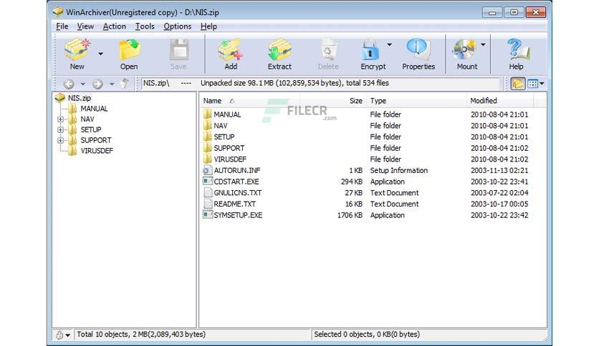
Task: Click the Extract toolbar icon
Action: 279,50
